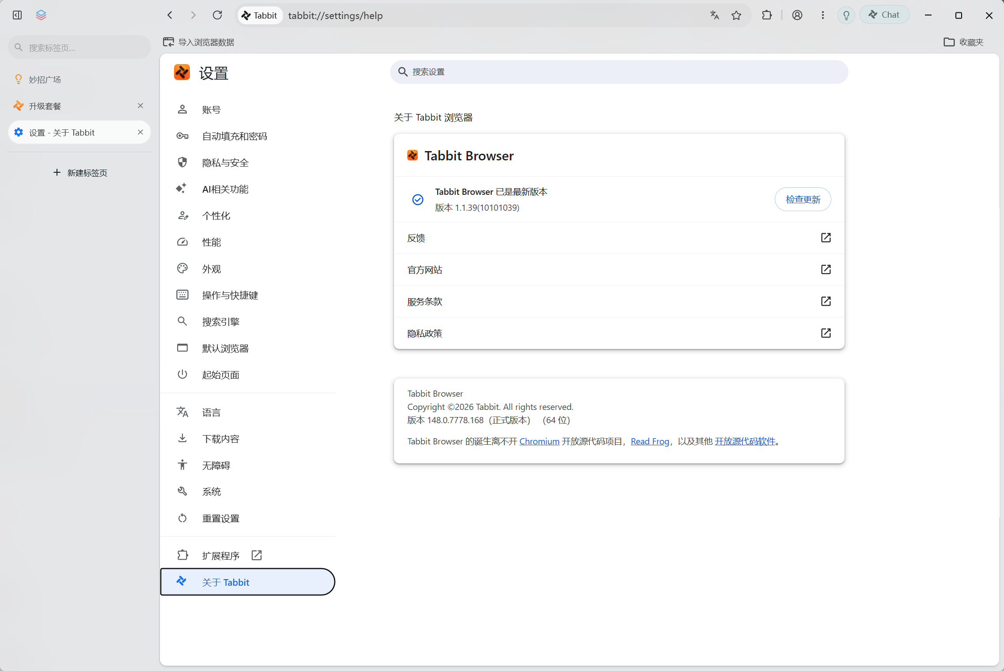
Task: Open the tab groups layers icon
Action: click(41, 15)
